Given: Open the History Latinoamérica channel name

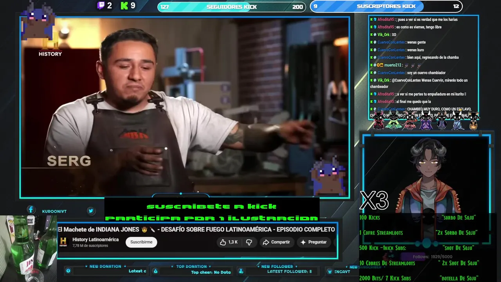Looking at the screenshot, I should coord(96,239).
